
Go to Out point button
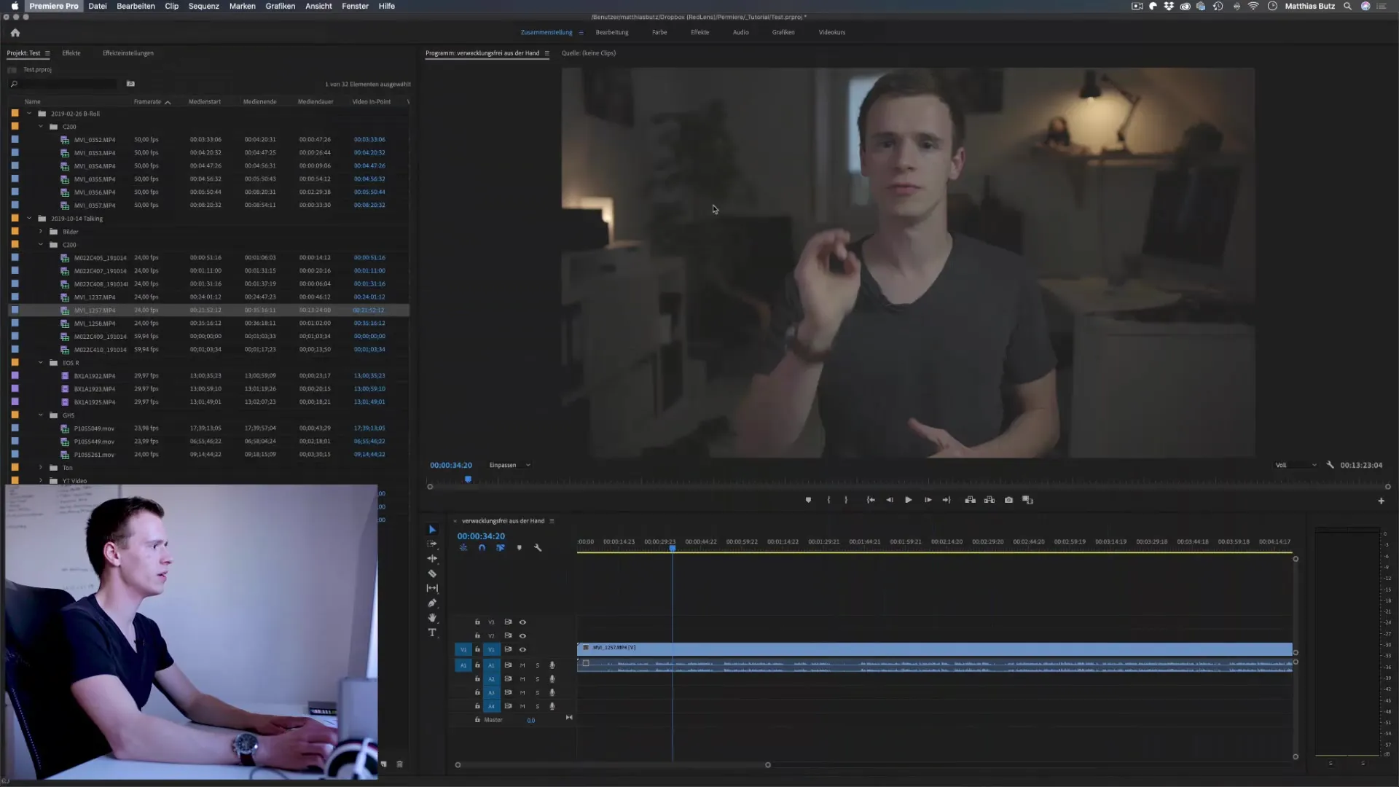tap(947, 500)
